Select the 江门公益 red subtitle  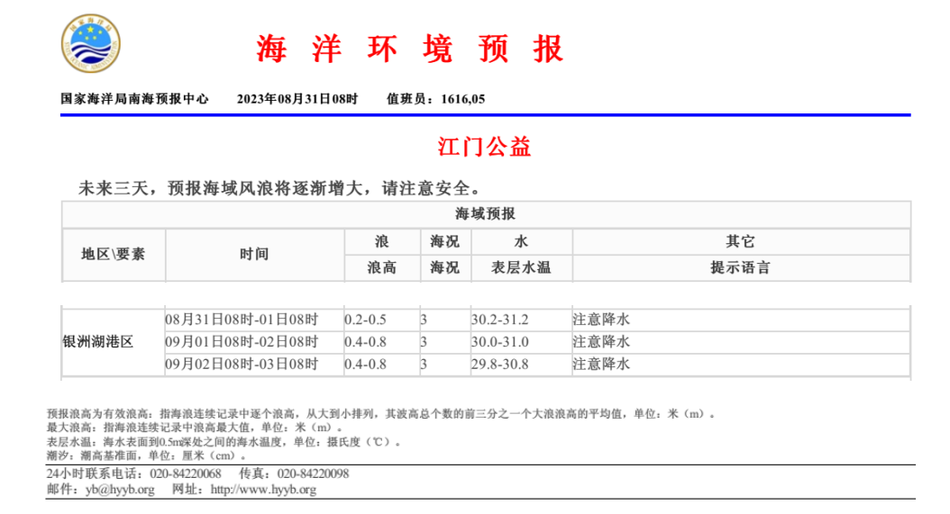(x=484, y=147)
